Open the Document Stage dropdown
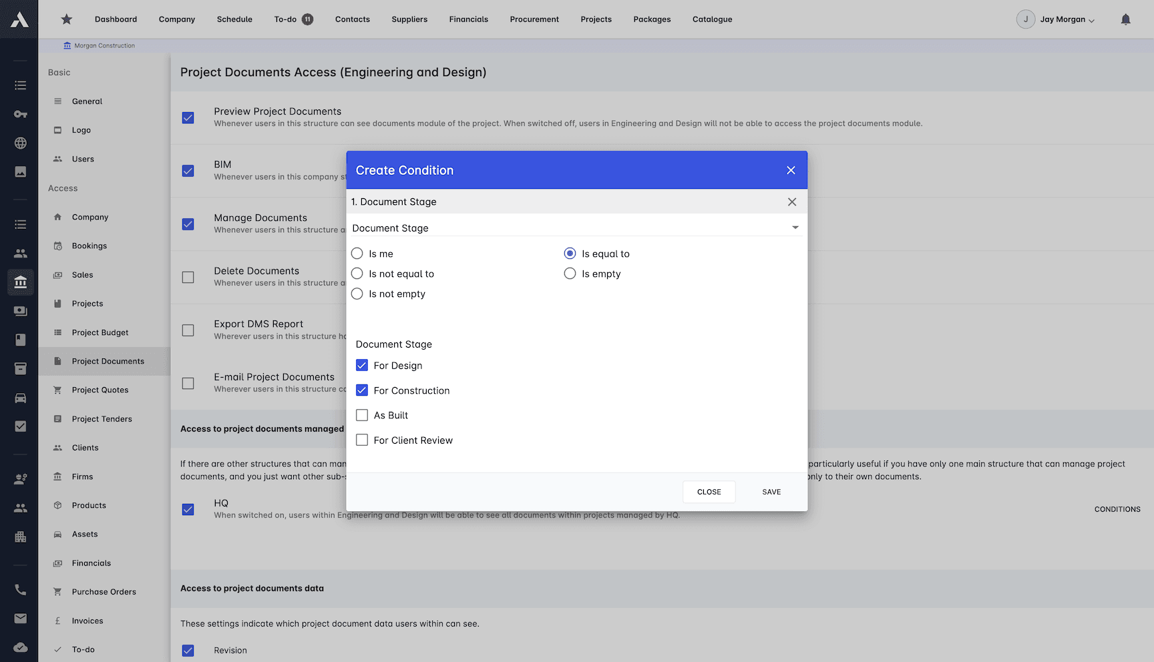Viewport: 1154px width, 662px height. (795, 227)
